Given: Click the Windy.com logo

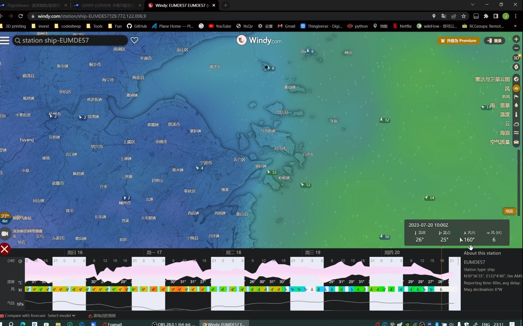Looking at the screenshot, I should (259, 40).
